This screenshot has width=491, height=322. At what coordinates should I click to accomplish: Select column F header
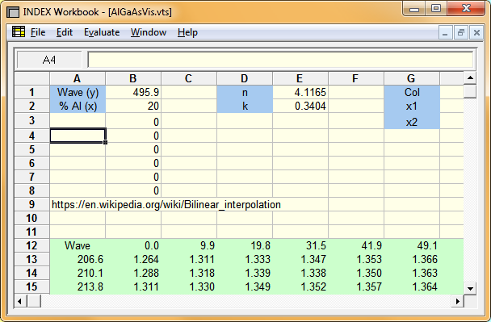click(356, 78)
